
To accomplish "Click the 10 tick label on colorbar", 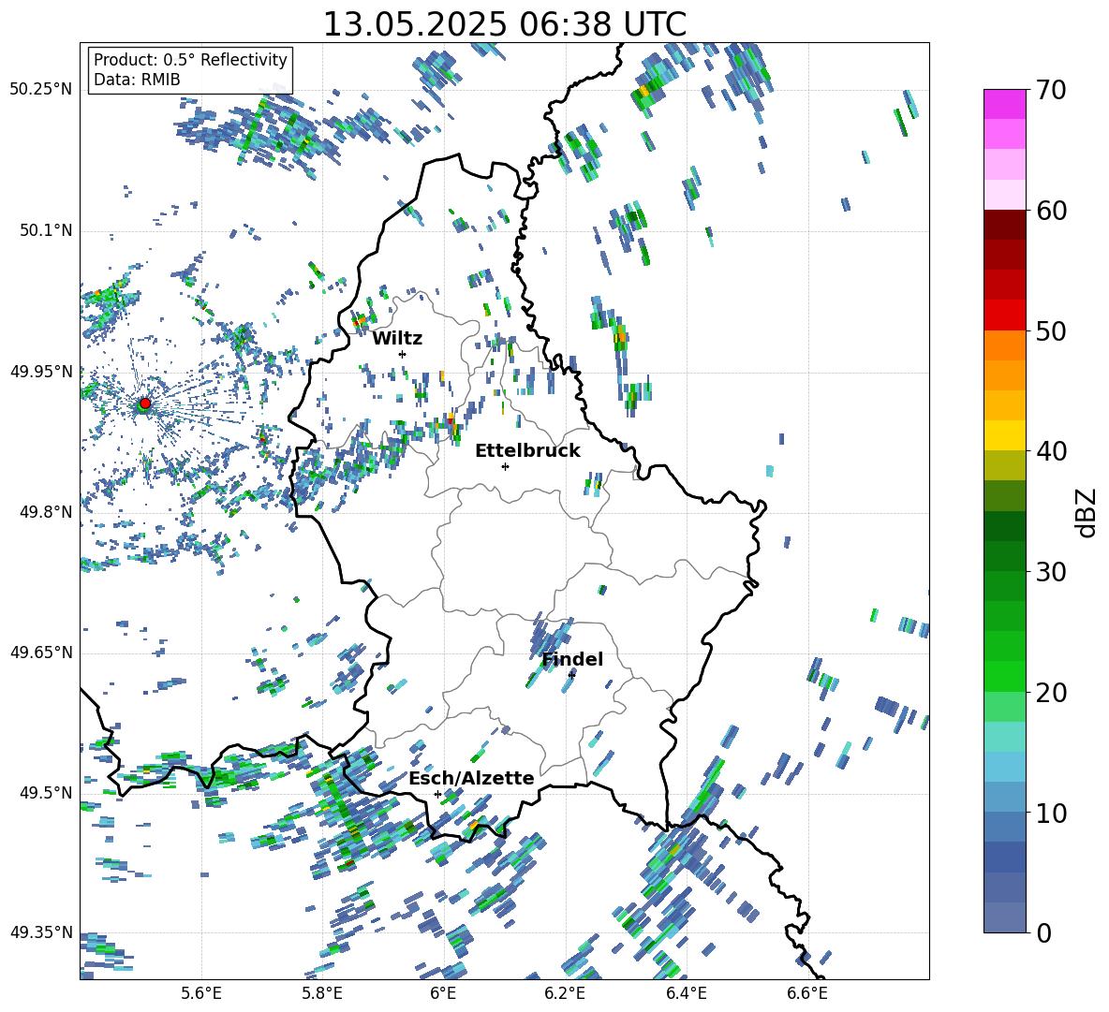I will (1052, 813).
